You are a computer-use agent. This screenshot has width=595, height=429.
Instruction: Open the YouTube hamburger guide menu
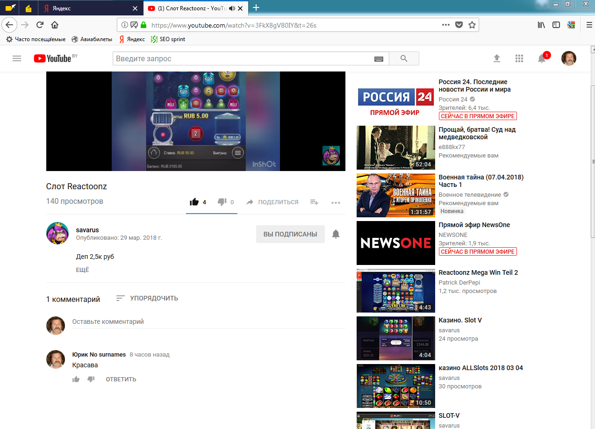[17, 58]
